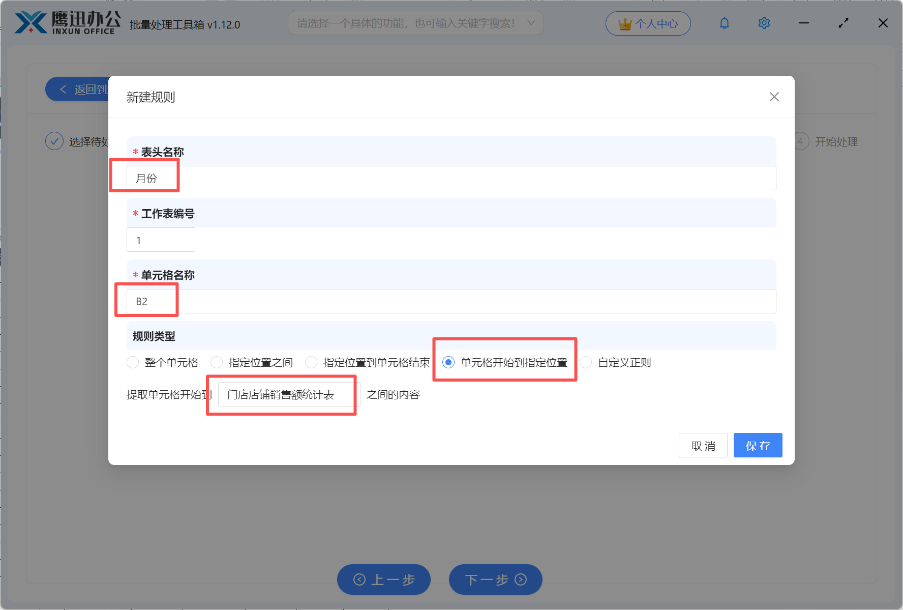Screen dimensions: 903x610
Task: Click the back arrow on 返回到 button
Action: click(63, 89)
